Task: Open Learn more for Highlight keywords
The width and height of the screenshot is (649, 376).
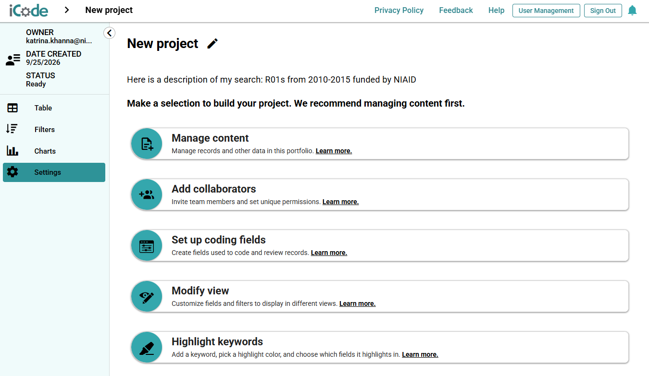Action: pyautogui.click(x=420, y=354)
